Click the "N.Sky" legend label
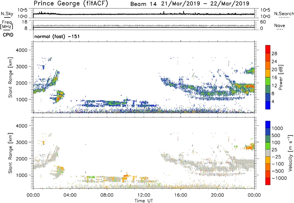 (7, 14)
